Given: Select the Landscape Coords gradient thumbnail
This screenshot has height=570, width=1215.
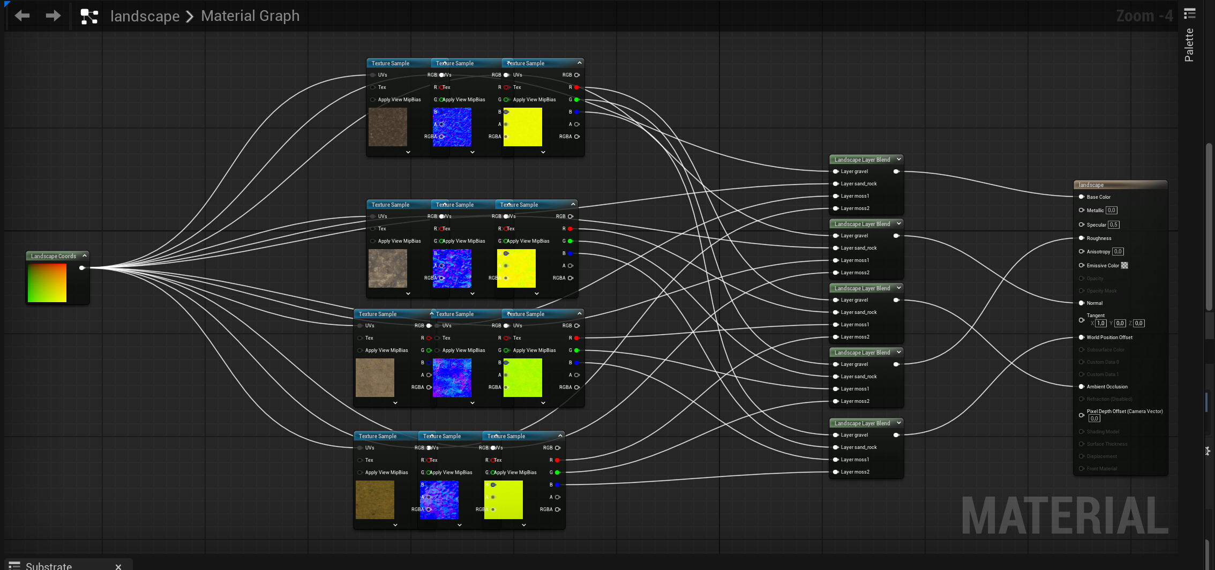Looking at the screenshot, I should click(x=47, y=283).
